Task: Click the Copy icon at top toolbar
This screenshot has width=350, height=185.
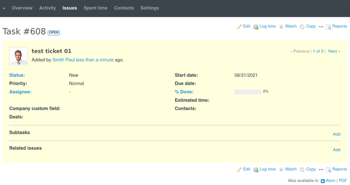Action: click(302, 27)
